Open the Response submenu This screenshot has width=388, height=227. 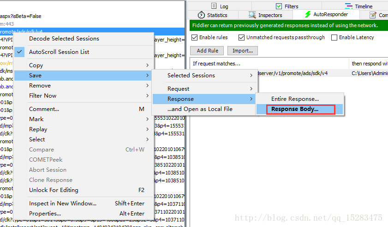click(x=204, y=99)
